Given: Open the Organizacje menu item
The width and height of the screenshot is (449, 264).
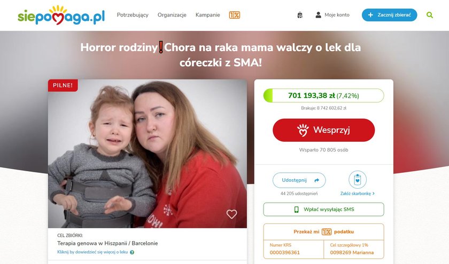Looking at the screenshot, I should pos(172,15).
